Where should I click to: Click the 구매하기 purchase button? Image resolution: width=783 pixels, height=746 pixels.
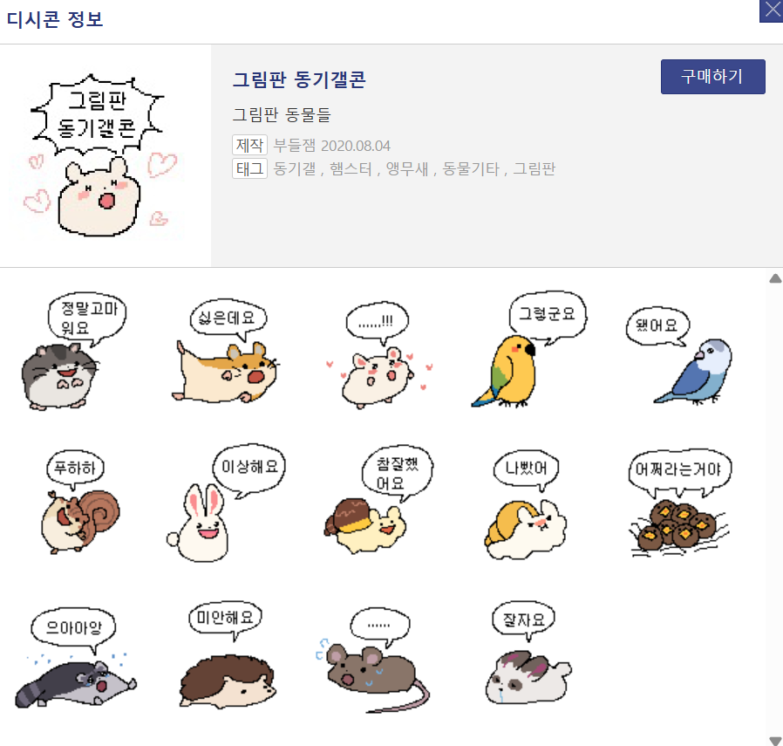click(x=712, y=77)
